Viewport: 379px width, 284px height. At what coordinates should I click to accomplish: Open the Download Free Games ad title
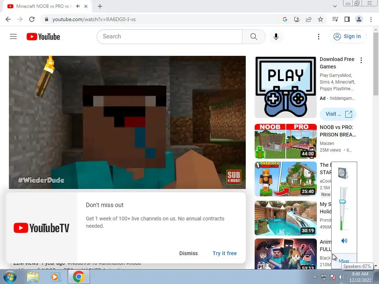coord(337,63)
